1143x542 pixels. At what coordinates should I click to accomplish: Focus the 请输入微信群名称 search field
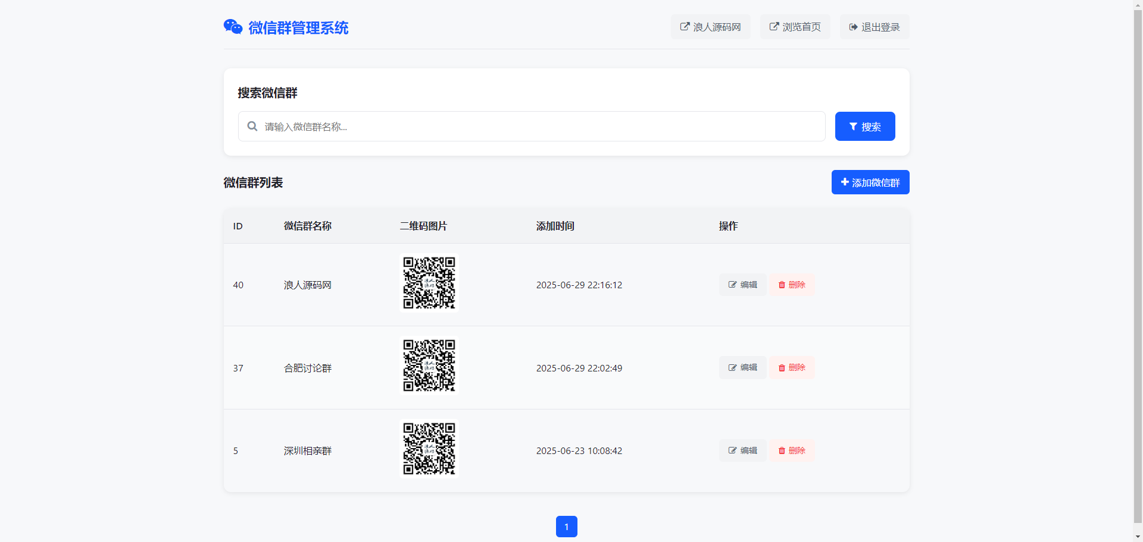click(x=532, y=126)
